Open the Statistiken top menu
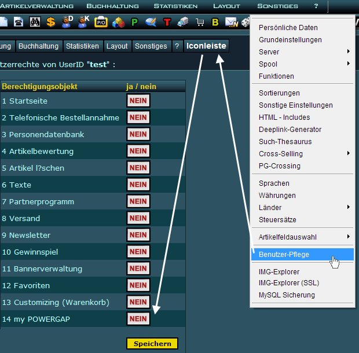This screenshot has width=359, height=353. click(175, 6)
